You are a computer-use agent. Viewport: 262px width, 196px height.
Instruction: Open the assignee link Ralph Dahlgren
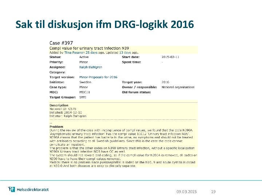(91, 67)
